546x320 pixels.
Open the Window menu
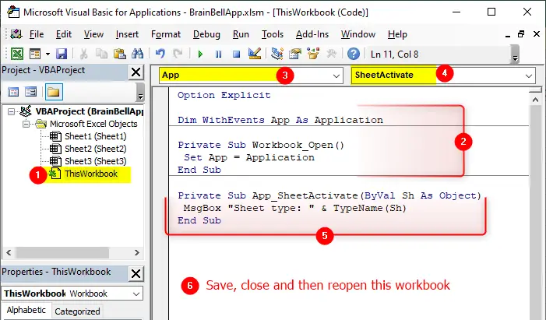358,34
